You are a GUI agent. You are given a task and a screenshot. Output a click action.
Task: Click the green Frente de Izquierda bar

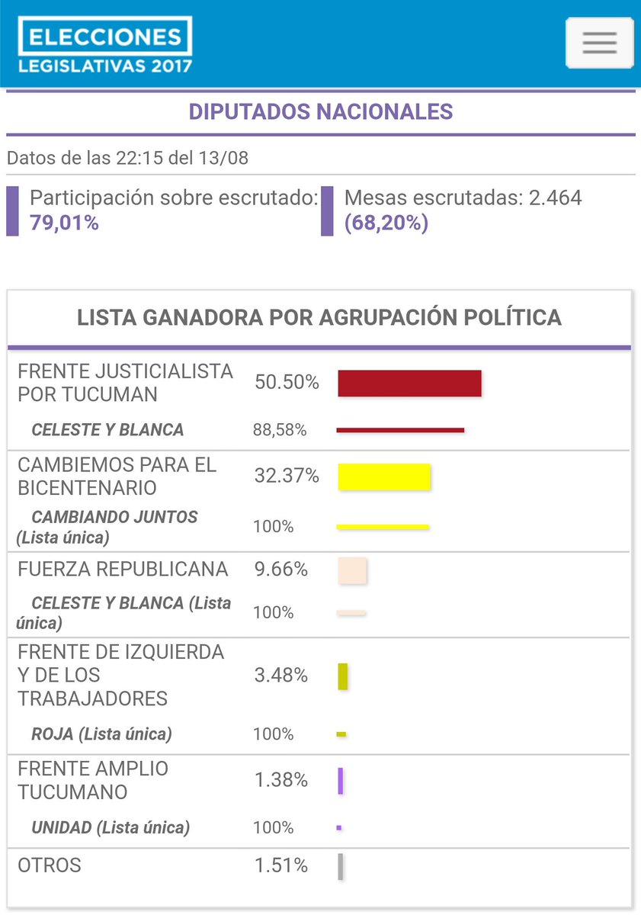coord(343,676)
